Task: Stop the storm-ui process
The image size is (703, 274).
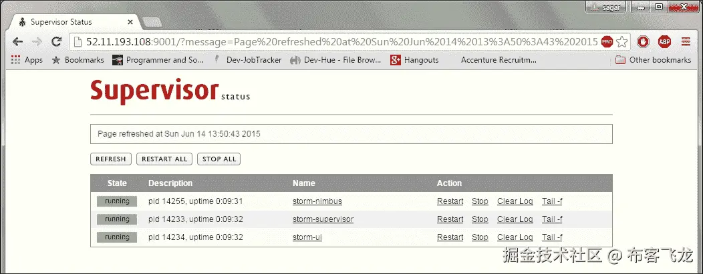Action: pos(480,237)
